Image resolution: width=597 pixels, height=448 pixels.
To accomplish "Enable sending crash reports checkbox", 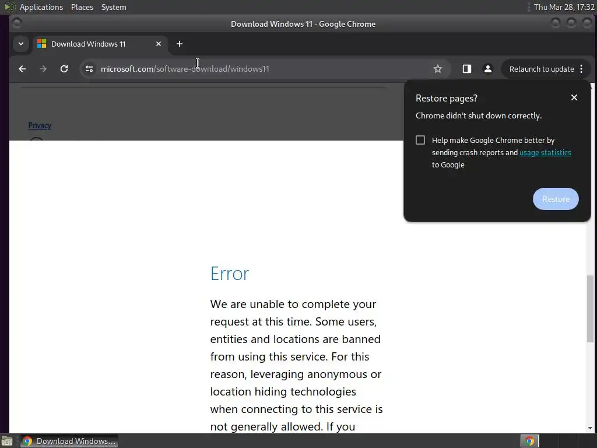I will (x=420, y=140).
